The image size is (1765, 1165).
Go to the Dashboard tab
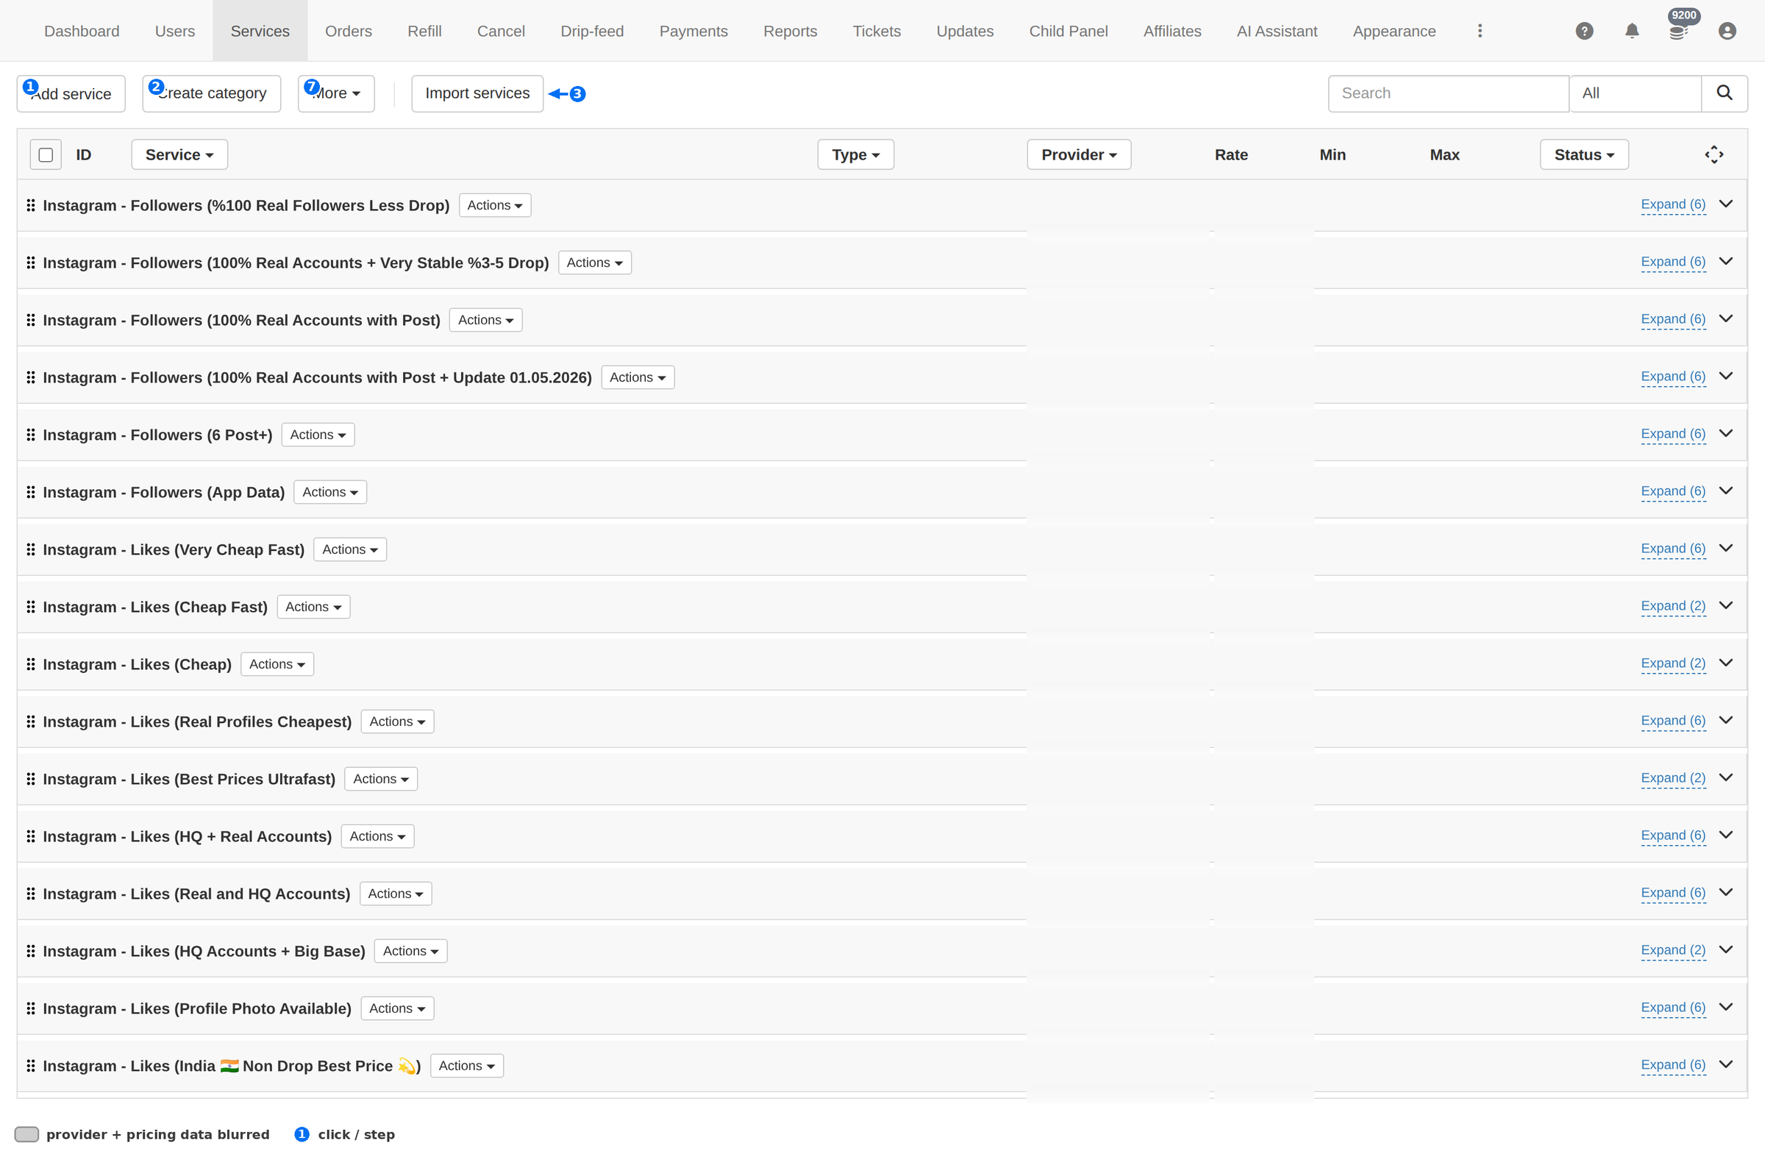click(x=82, y=31)
